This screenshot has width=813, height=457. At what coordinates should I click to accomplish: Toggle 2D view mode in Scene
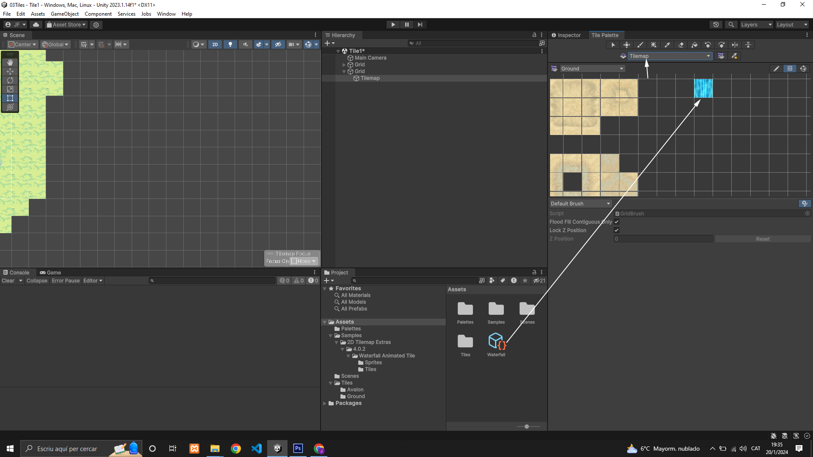click(x=215, y=44)
